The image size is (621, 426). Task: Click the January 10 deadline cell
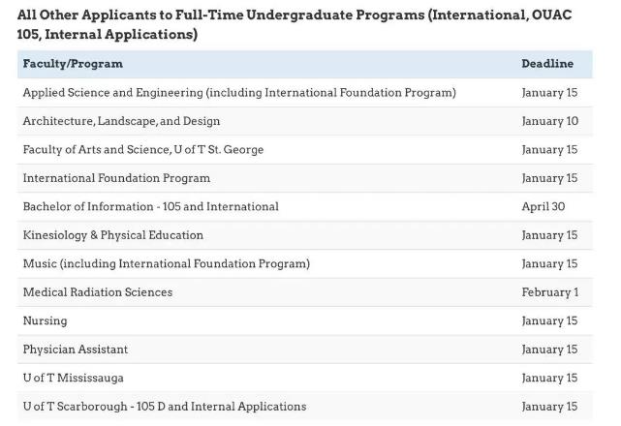tap(549, 121)
